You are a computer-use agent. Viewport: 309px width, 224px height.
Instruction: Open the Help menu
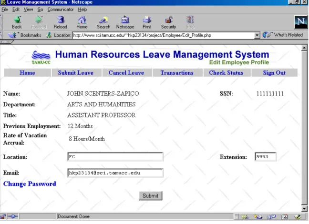click(82, 10)
